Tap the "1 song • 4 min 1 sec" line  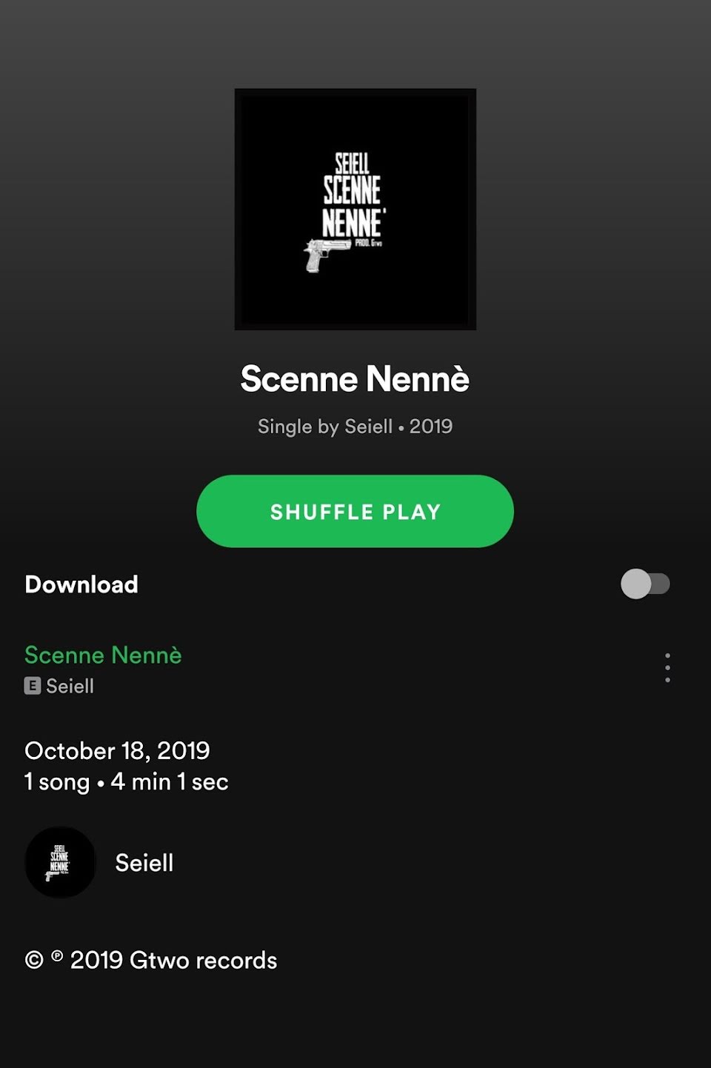127,781
